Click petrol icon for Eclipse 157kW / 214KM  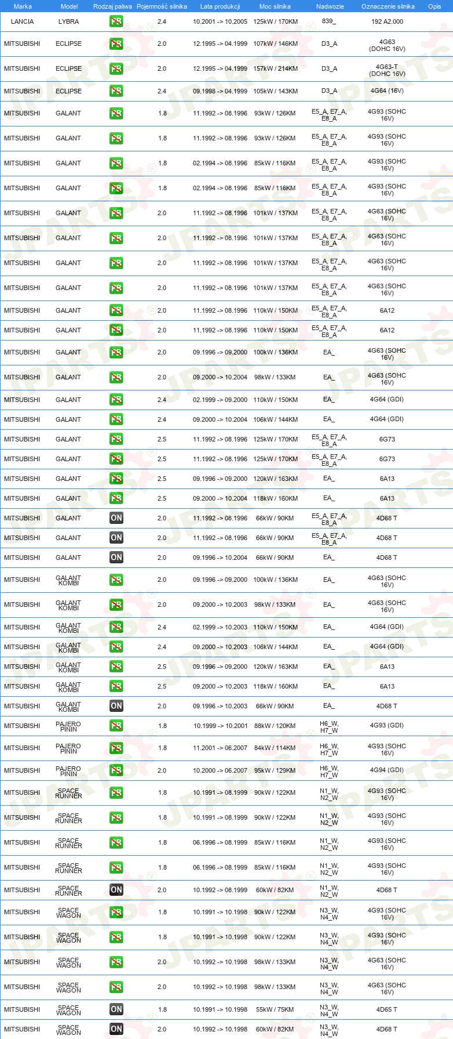coord(116,69)
